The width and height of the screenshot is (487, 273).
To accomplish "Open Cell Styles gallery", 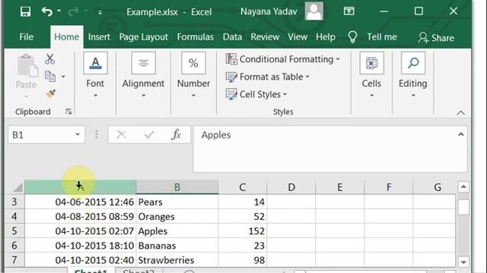I will (x=256, y=94).
